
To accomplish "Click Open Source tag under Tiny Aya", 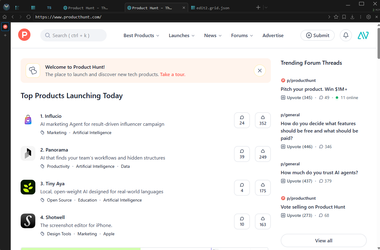I will pos(59,200).
